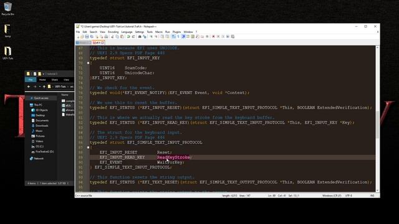Toggle the Function List icon
Viewport: 399px width, 224px height.
(x=198, y=37)
